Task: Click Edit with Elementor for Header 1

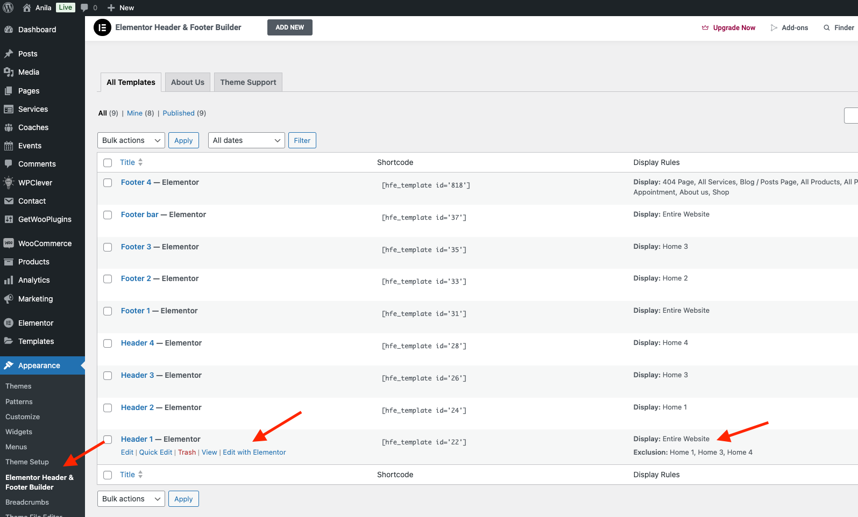Action: pos(254,453)
